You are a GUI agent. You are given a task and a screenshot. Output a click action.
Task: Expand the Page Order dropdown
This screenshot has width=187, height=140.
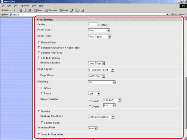[x=96, y=76]
